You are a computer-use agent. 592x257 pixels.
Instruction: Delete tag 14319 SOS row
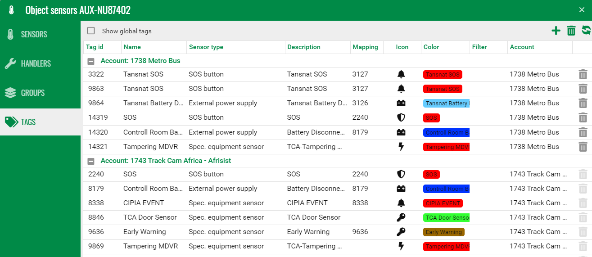coord(583,117)
